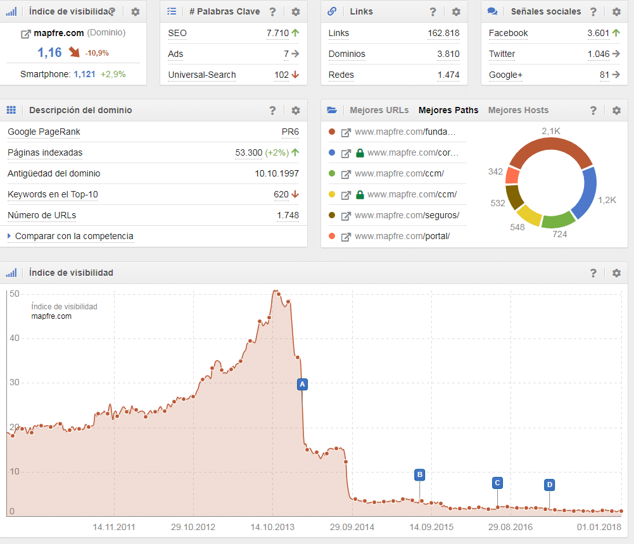The height and width of the screenshot is (544, 634).
Task: Open settings gear of Links box
Action: [x=456, y=12]
